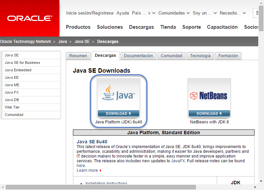
Task: Click the search input field
Action: click(x=256, y=13)
